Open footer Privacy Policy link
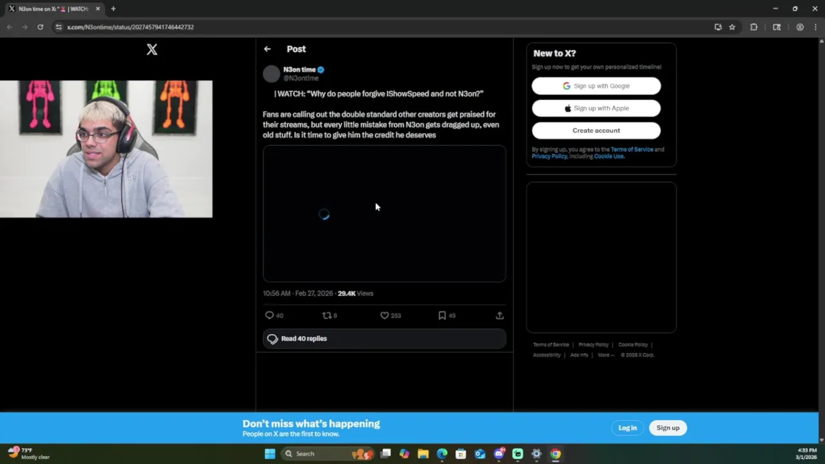The image size is (825, 464). click(x=594, y=345)
